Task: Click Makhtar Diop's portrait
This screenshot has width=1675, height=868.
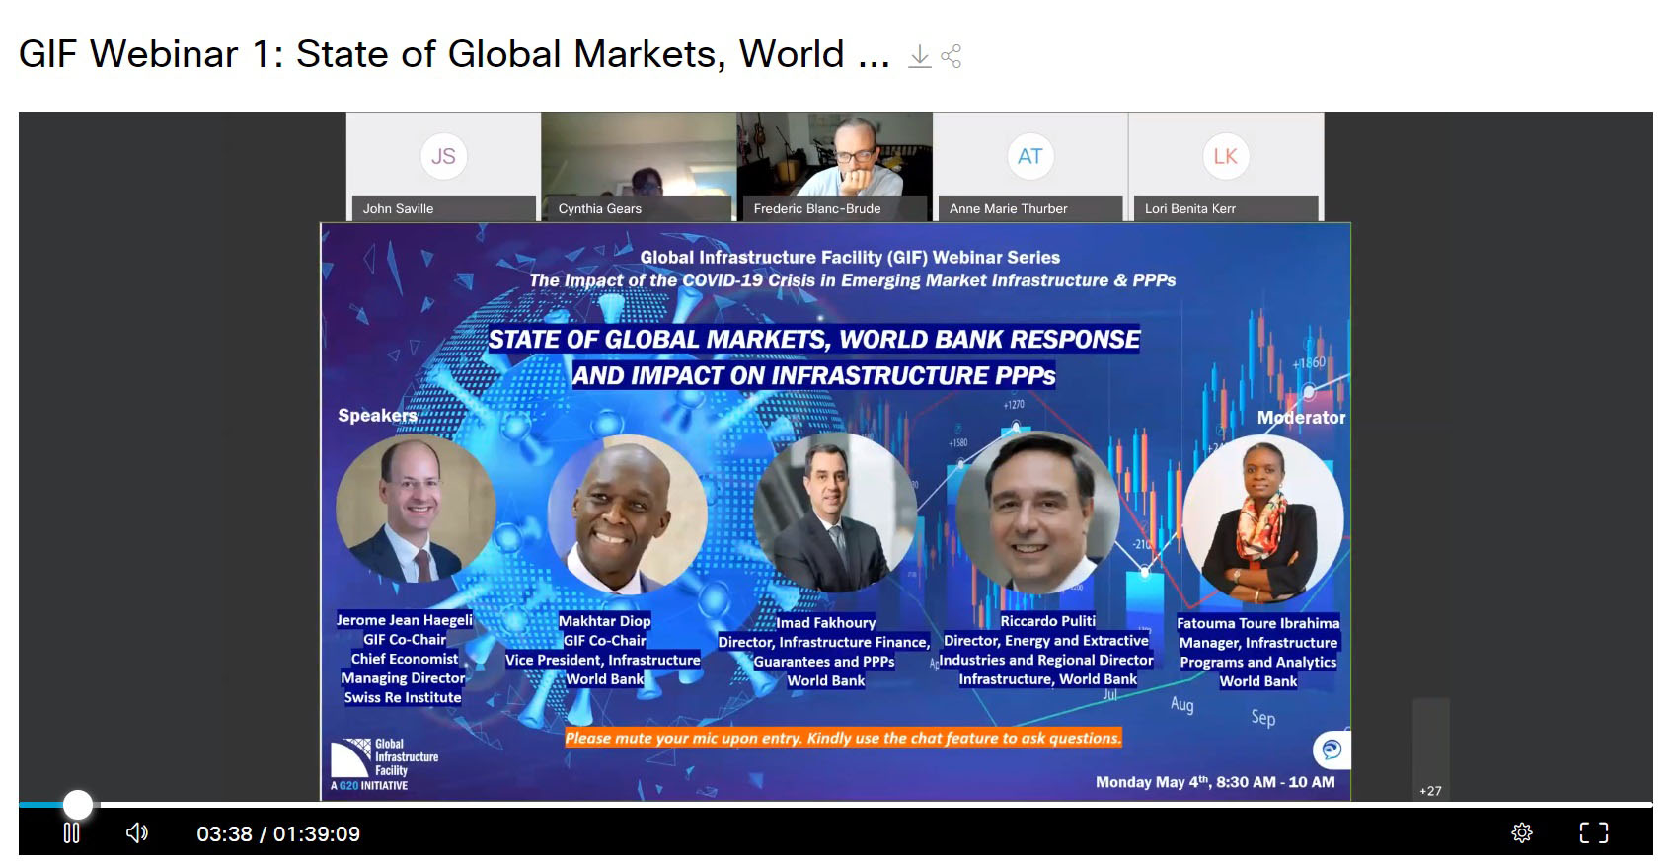Action: 628,513
